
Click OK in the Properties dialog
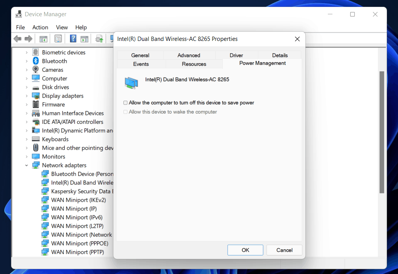(x=245, y=250)
